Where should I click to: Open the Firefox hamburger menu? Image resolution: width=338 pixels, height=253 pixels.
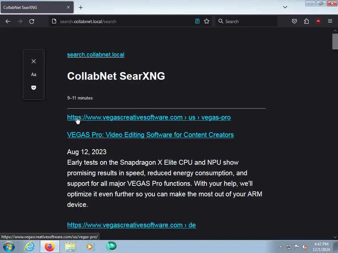pyautogui.click(x=330, y=21)
